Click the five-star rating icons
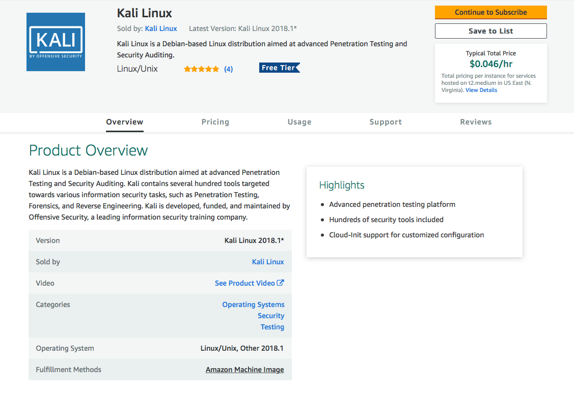 [202, 69]
